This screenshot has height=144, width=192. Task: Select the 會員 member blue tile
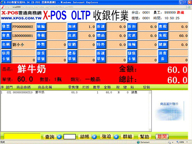tap(6, 36)
